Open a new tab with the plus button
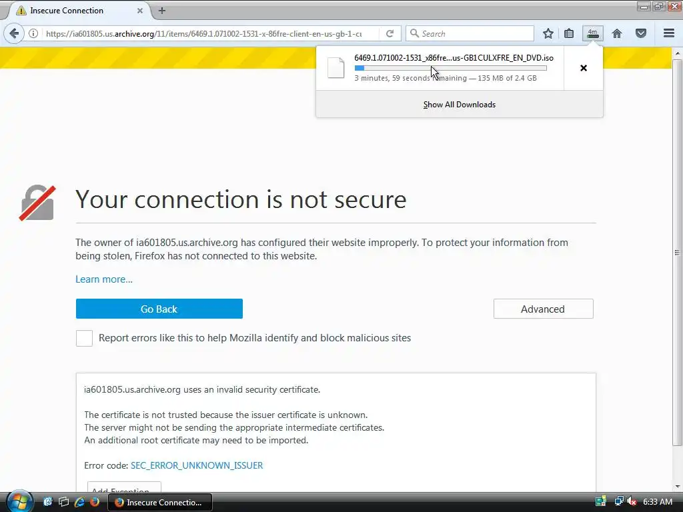The height and width of the screenshot is (512, 683). pyautogui.click(x=162, y=11)
